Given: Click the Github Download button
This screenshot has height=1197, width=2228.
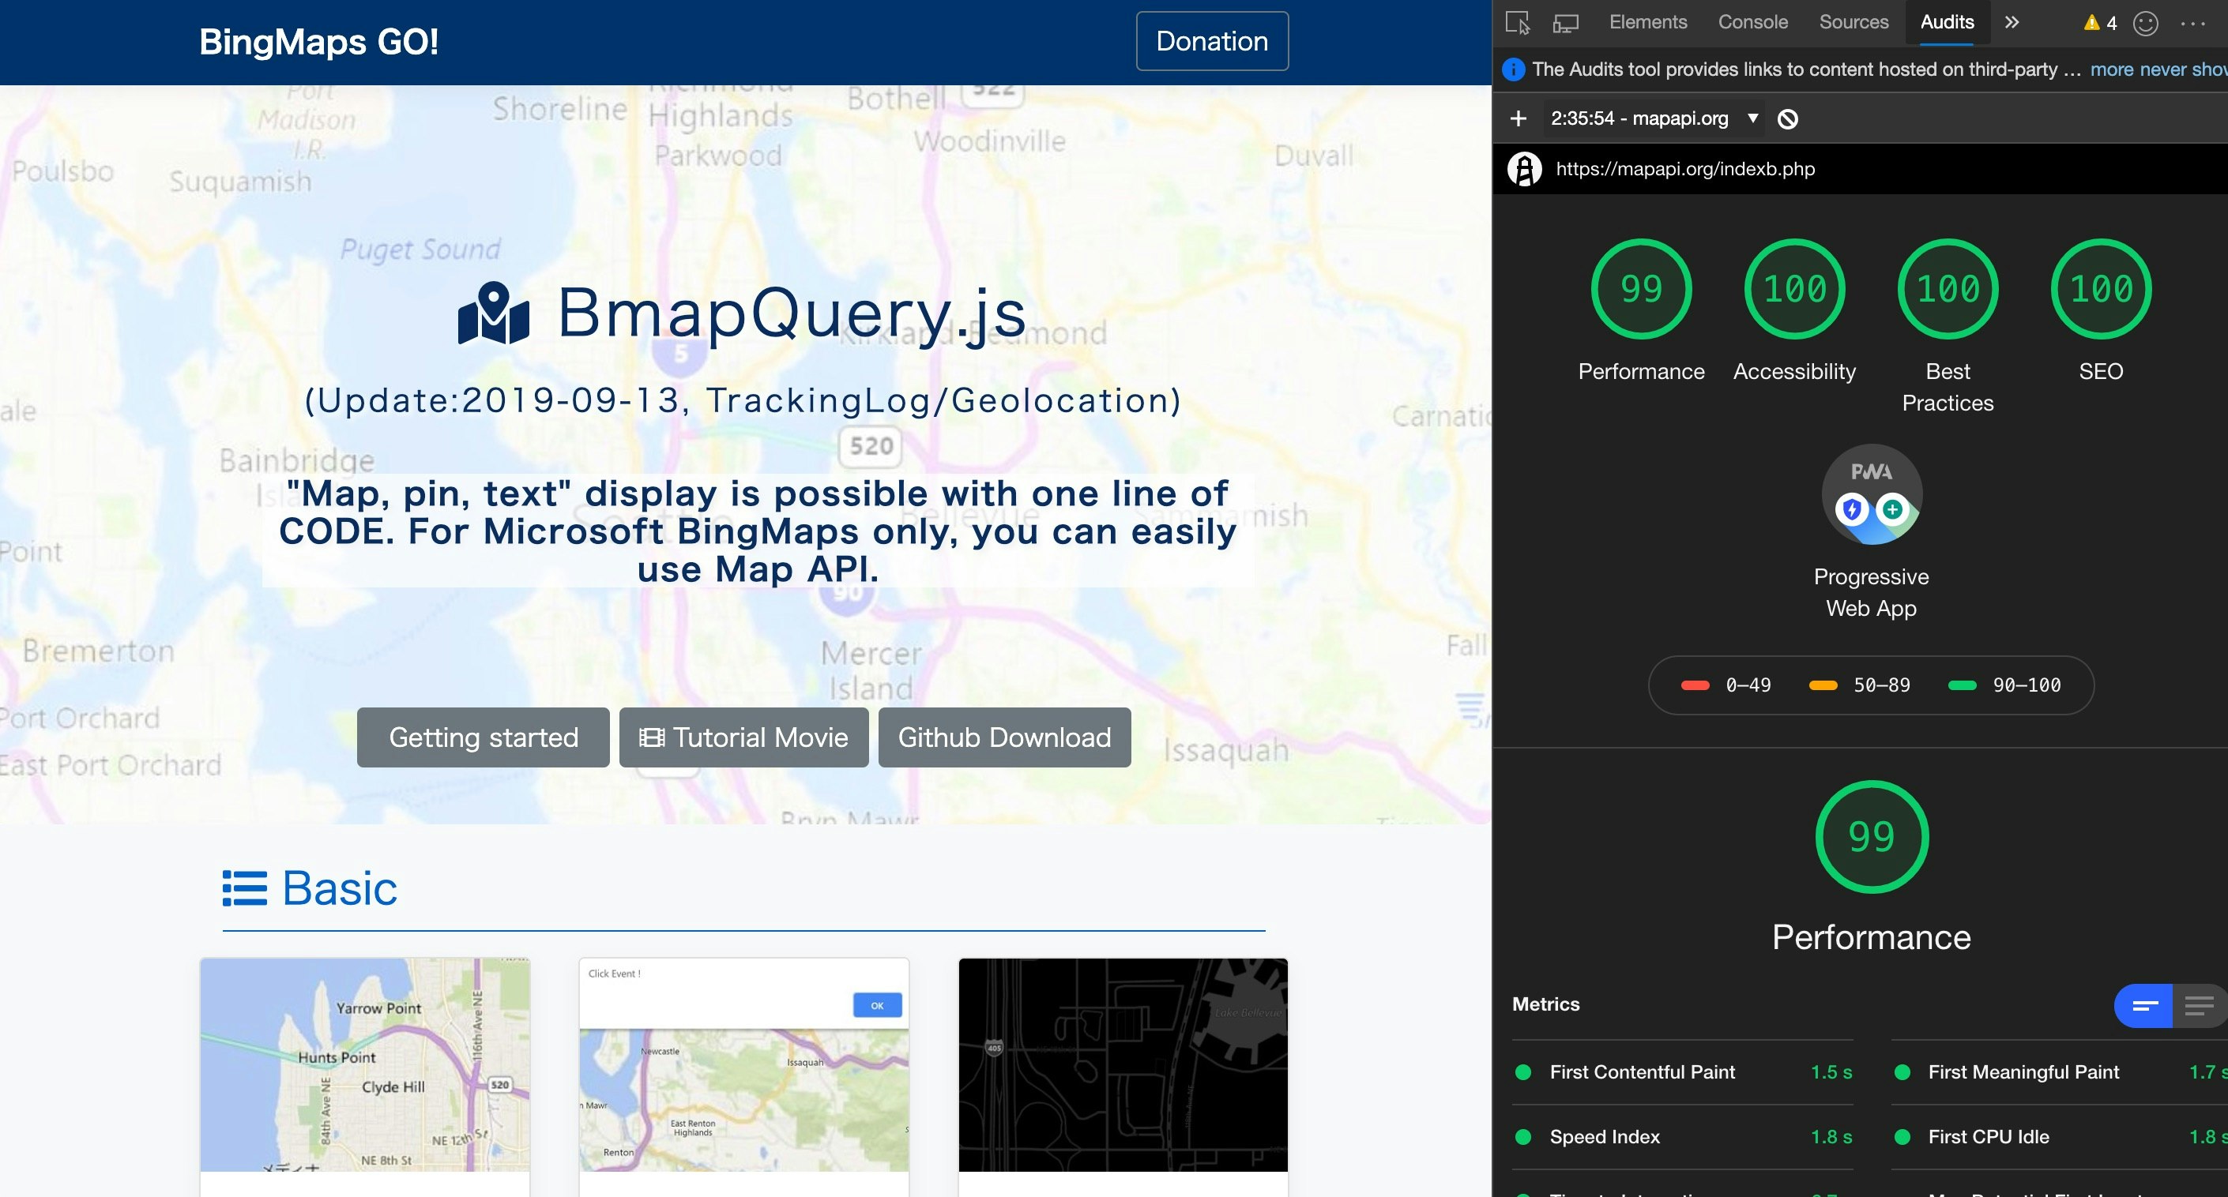Looking at the screenshot, I should tap(1004, 737).
